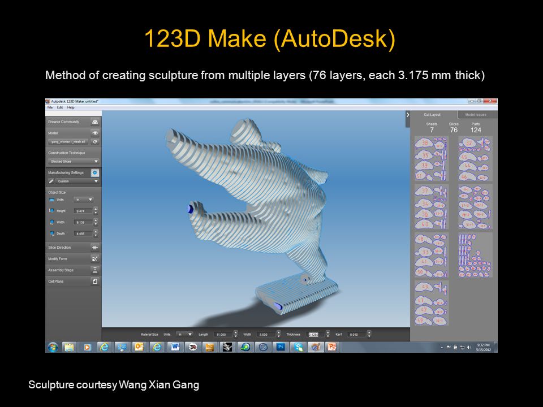Expand the Stacked Slices construction technique dropdown
Image resolution: width=543 pixels, height=407 pixels.
[74, 162]
